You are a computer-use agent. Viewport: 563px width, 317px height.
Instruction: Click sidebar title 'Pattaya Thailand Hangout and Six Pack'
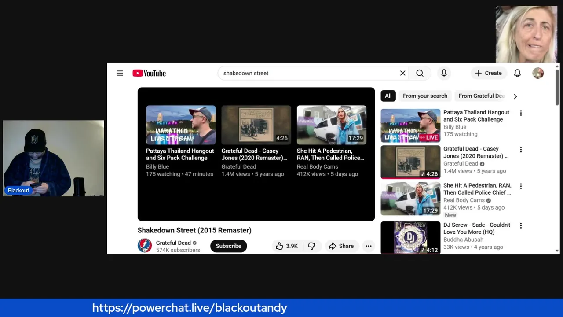click(476, 116)
